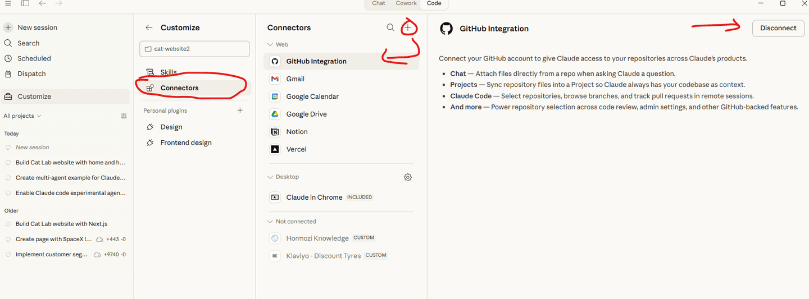Viewport: 809px width, 299px height.
Task: Open the session list filter icon
Action: 124,116
